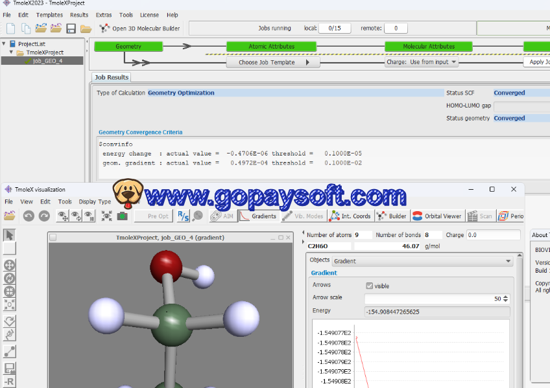The image size is (550, 388).
Task: Select the bond drawing tool in left toolbar
Action: pos(10,351)
